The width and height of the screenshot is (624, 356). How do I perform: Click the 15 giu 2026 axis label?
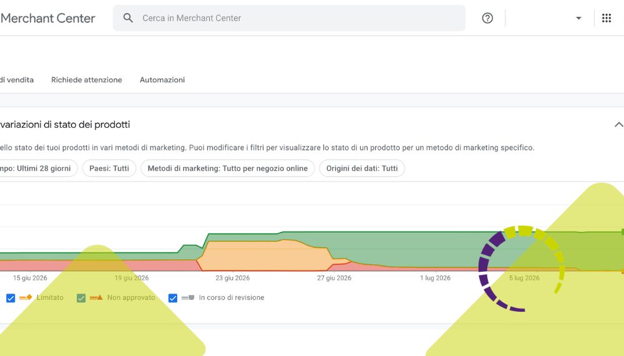[30, 278]
